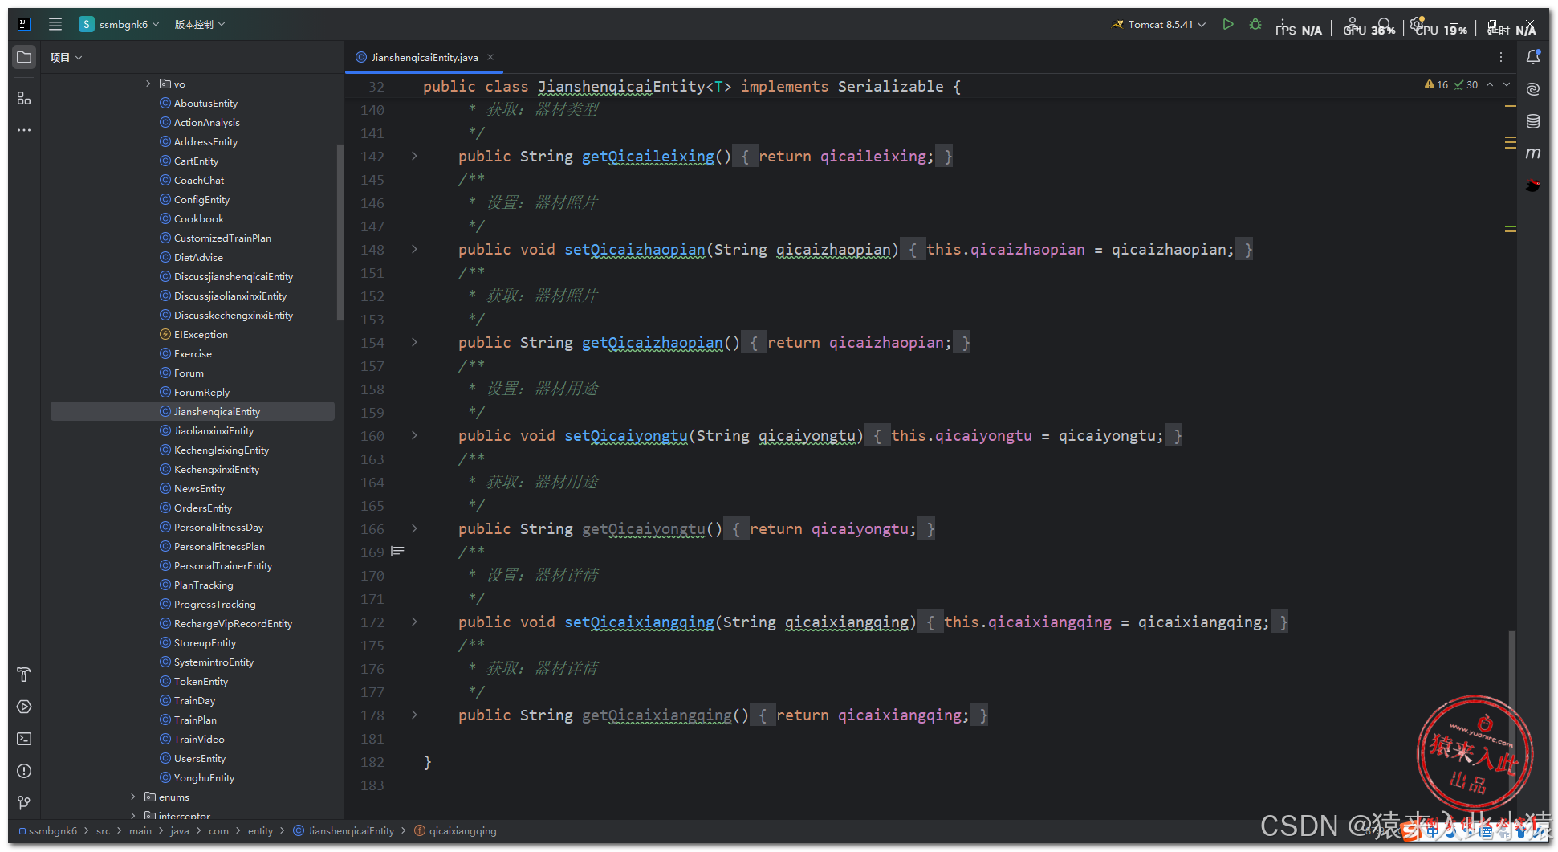Open the Project view mode dropdown
Screen dimensions: 1558x852
(x=66, y=57)
